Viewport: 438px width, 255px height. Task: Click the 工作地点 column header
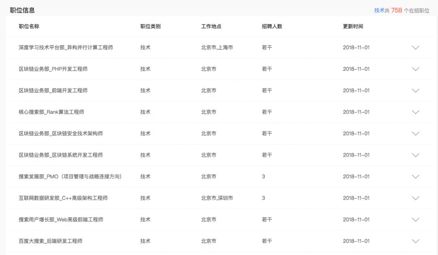(211, 26)
